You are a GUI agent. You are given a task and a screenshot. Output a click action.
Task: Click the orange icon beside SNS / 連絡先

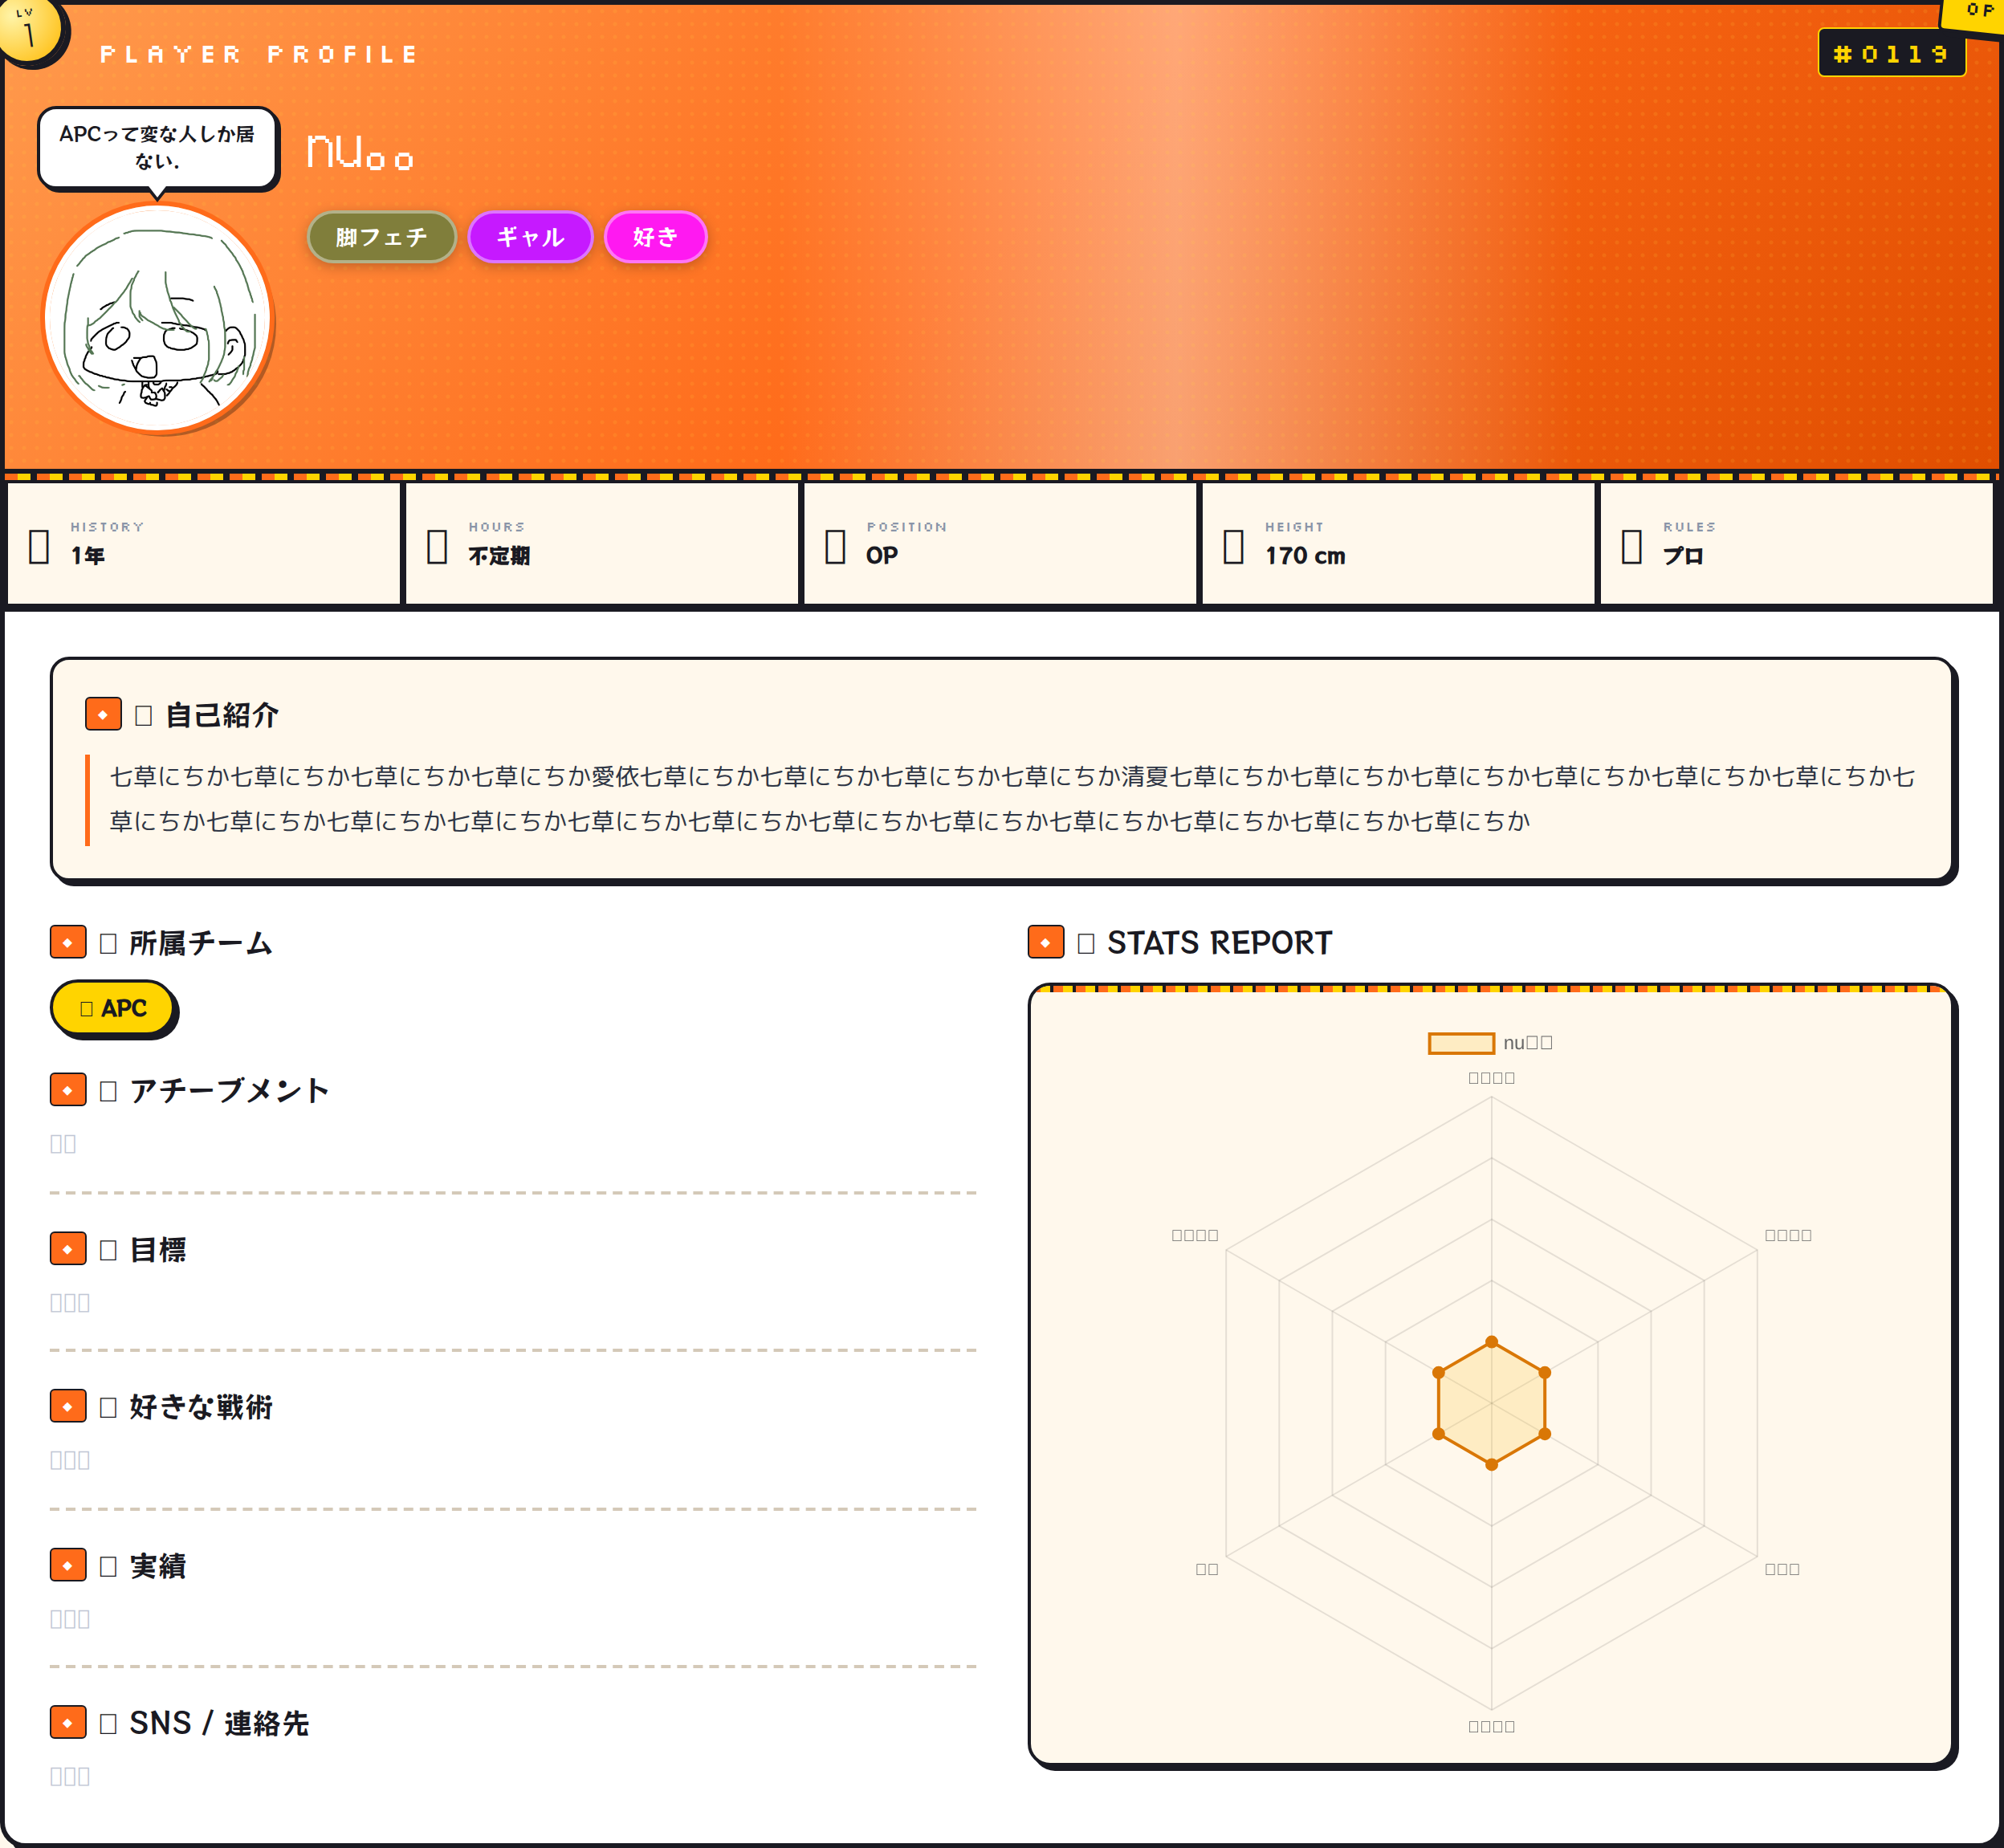coord(68,1722)
